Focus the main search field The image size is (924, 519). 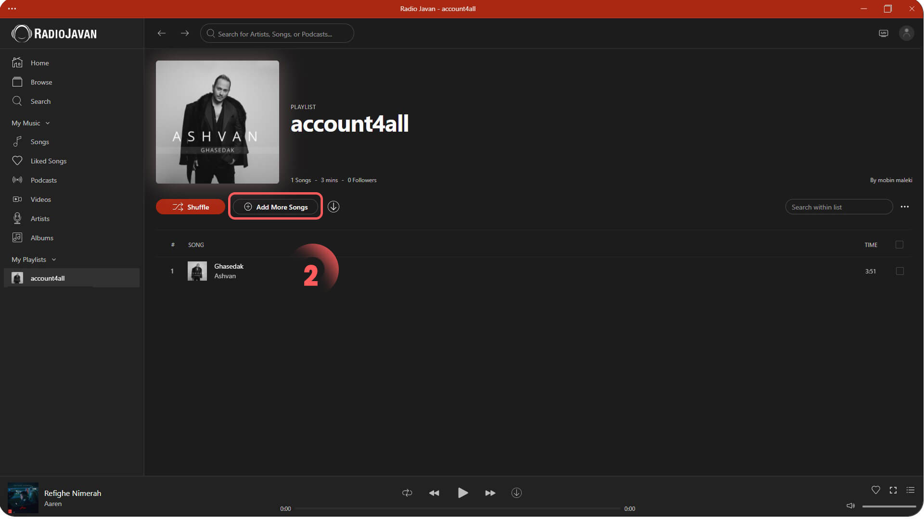point(277,34)
